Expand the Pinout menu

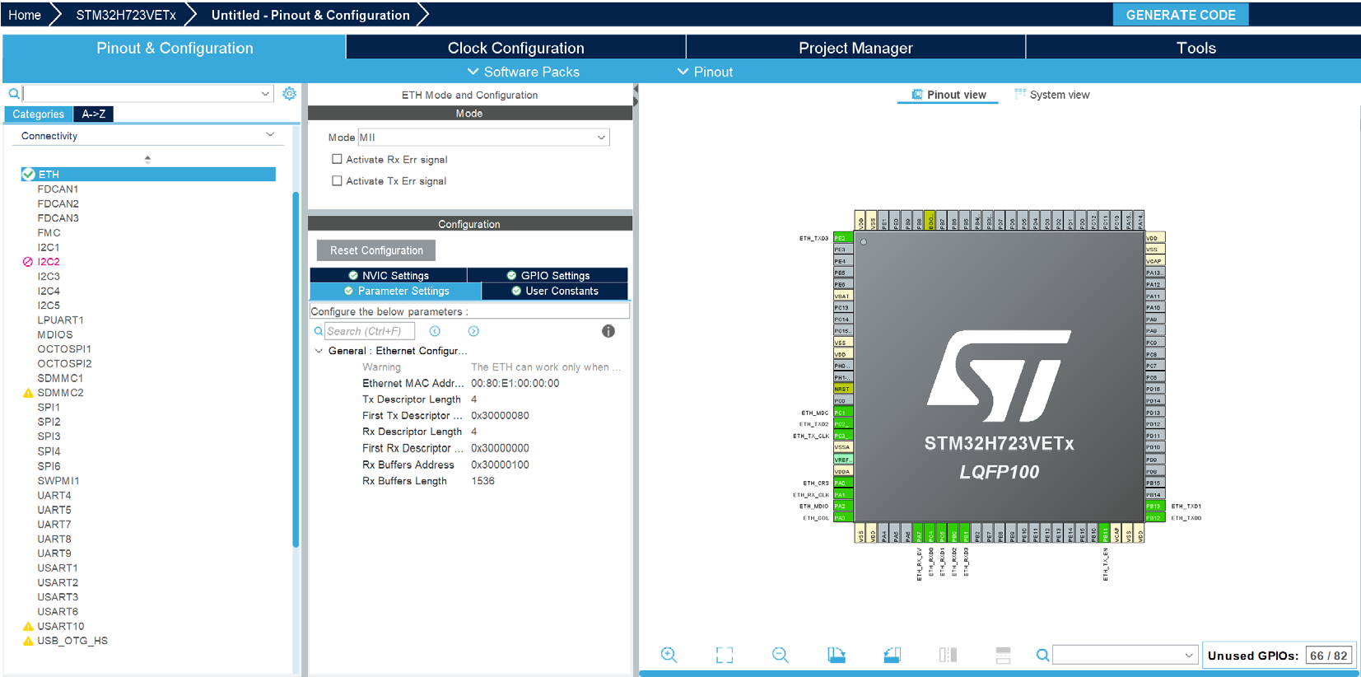(x=706, y=72)
